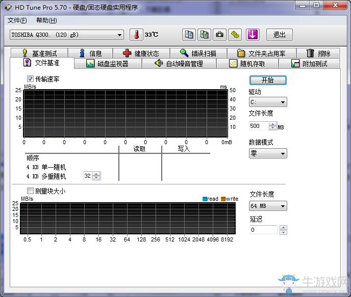The width and height of the screenshot is (351, 297).
Task: Expand the TOSHIBA Q300 drive dropdown
Action: [67, 35]
